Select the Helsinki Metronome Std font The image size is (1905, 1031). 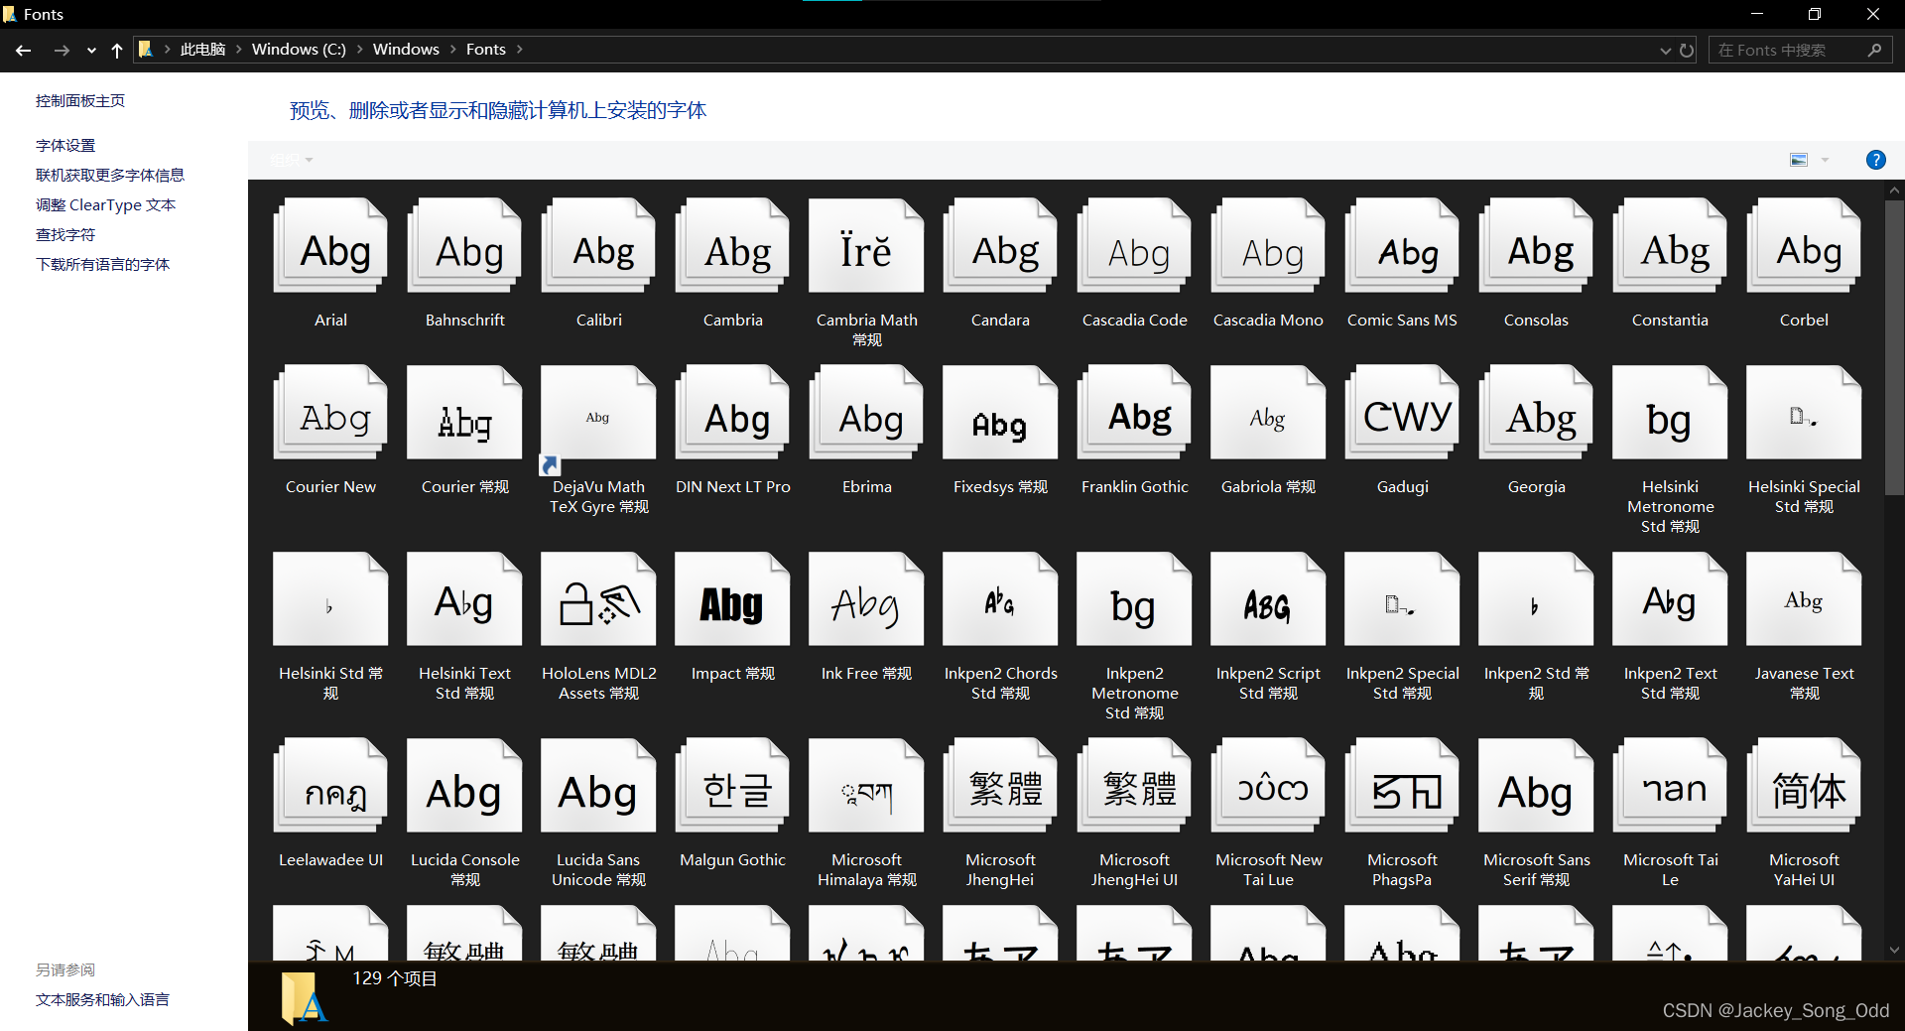click(1670, 412)
